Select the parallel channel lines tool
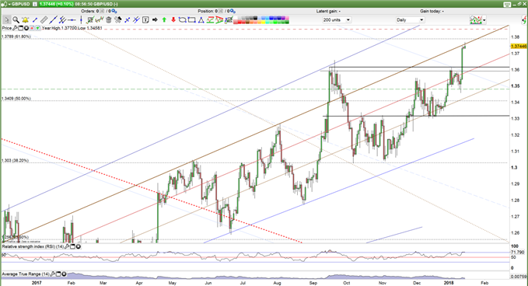Image resolution: width=528 pixels, height=286 pixels. click(x=62, y=20)
